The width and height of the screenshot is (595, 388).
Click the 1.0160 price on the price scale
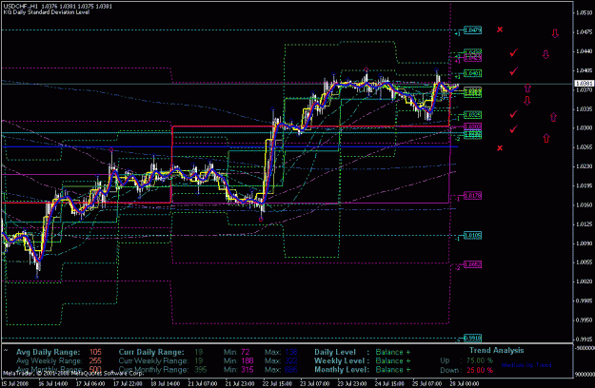pos(585,205)
